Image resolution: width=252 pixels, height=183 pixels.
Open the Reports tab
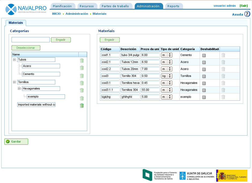point(173,6)
